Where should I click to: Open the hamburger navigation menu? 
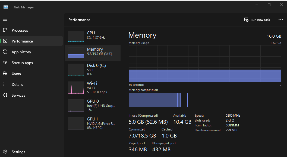(5, 19)
